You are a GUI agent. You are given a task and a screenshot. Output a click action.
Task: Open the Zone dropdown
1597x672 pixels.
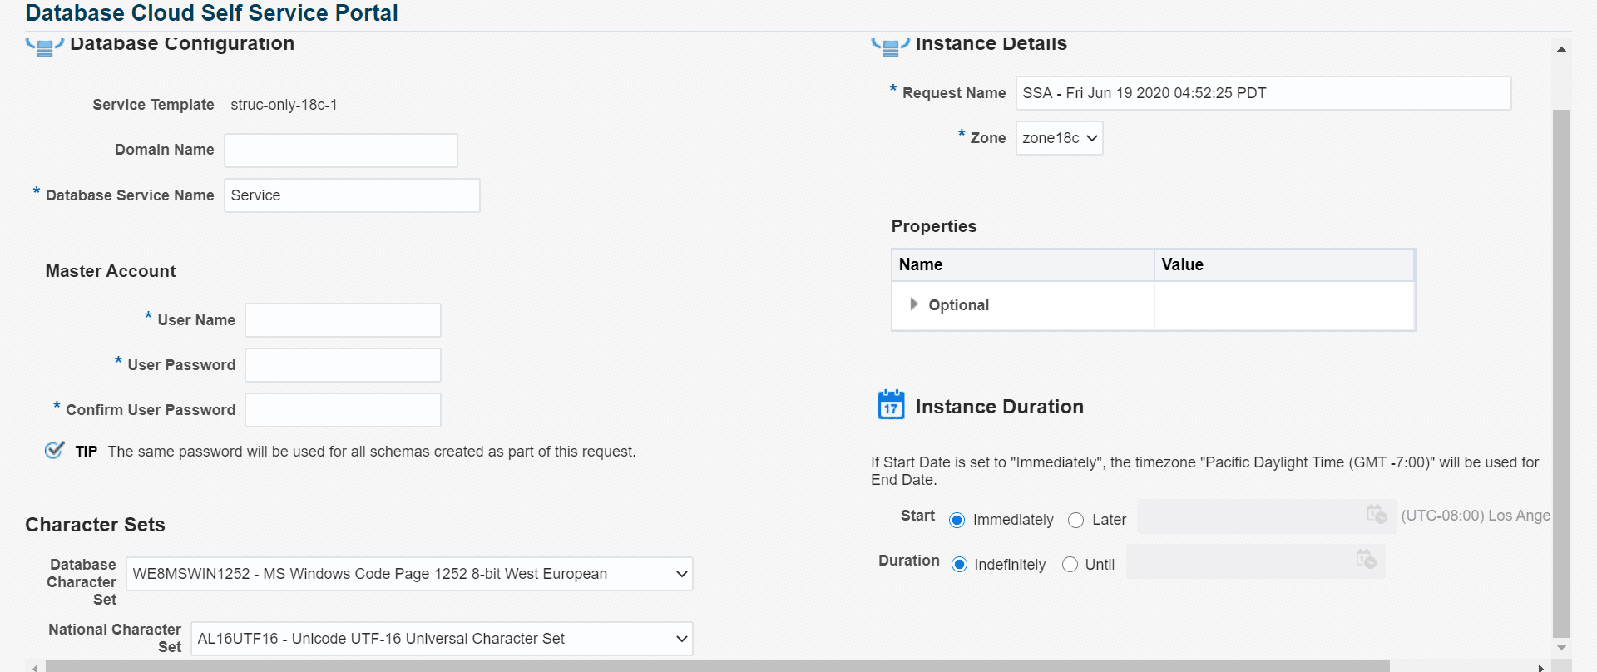coord(1060,139)
